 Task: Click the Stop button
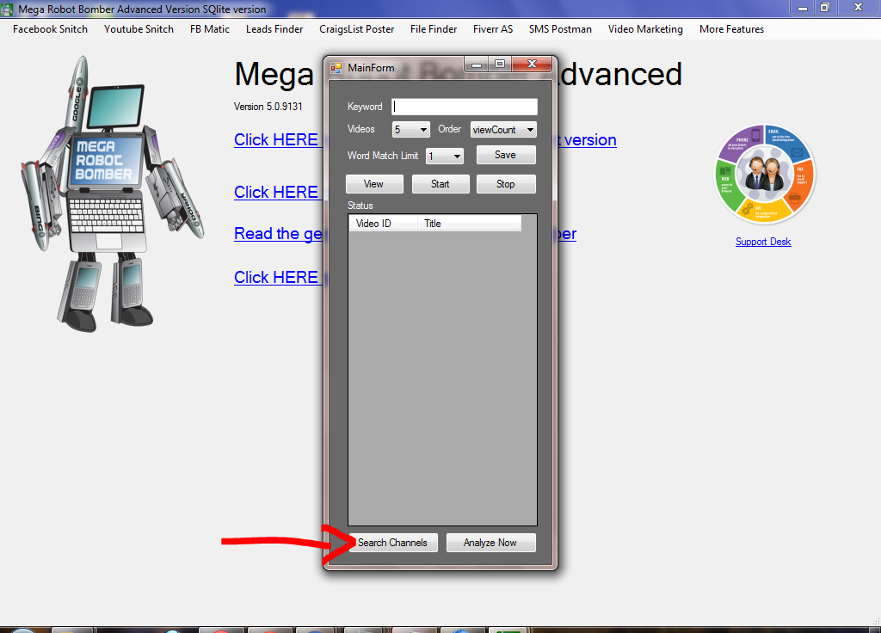click(x=506, y=184)
